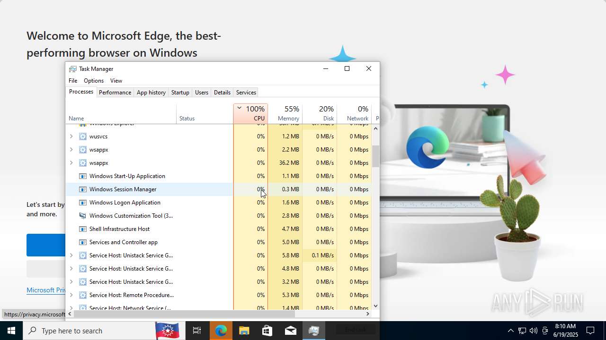
Task: Open Microsoft Edge from the taskbar
Action: [221, 331]
